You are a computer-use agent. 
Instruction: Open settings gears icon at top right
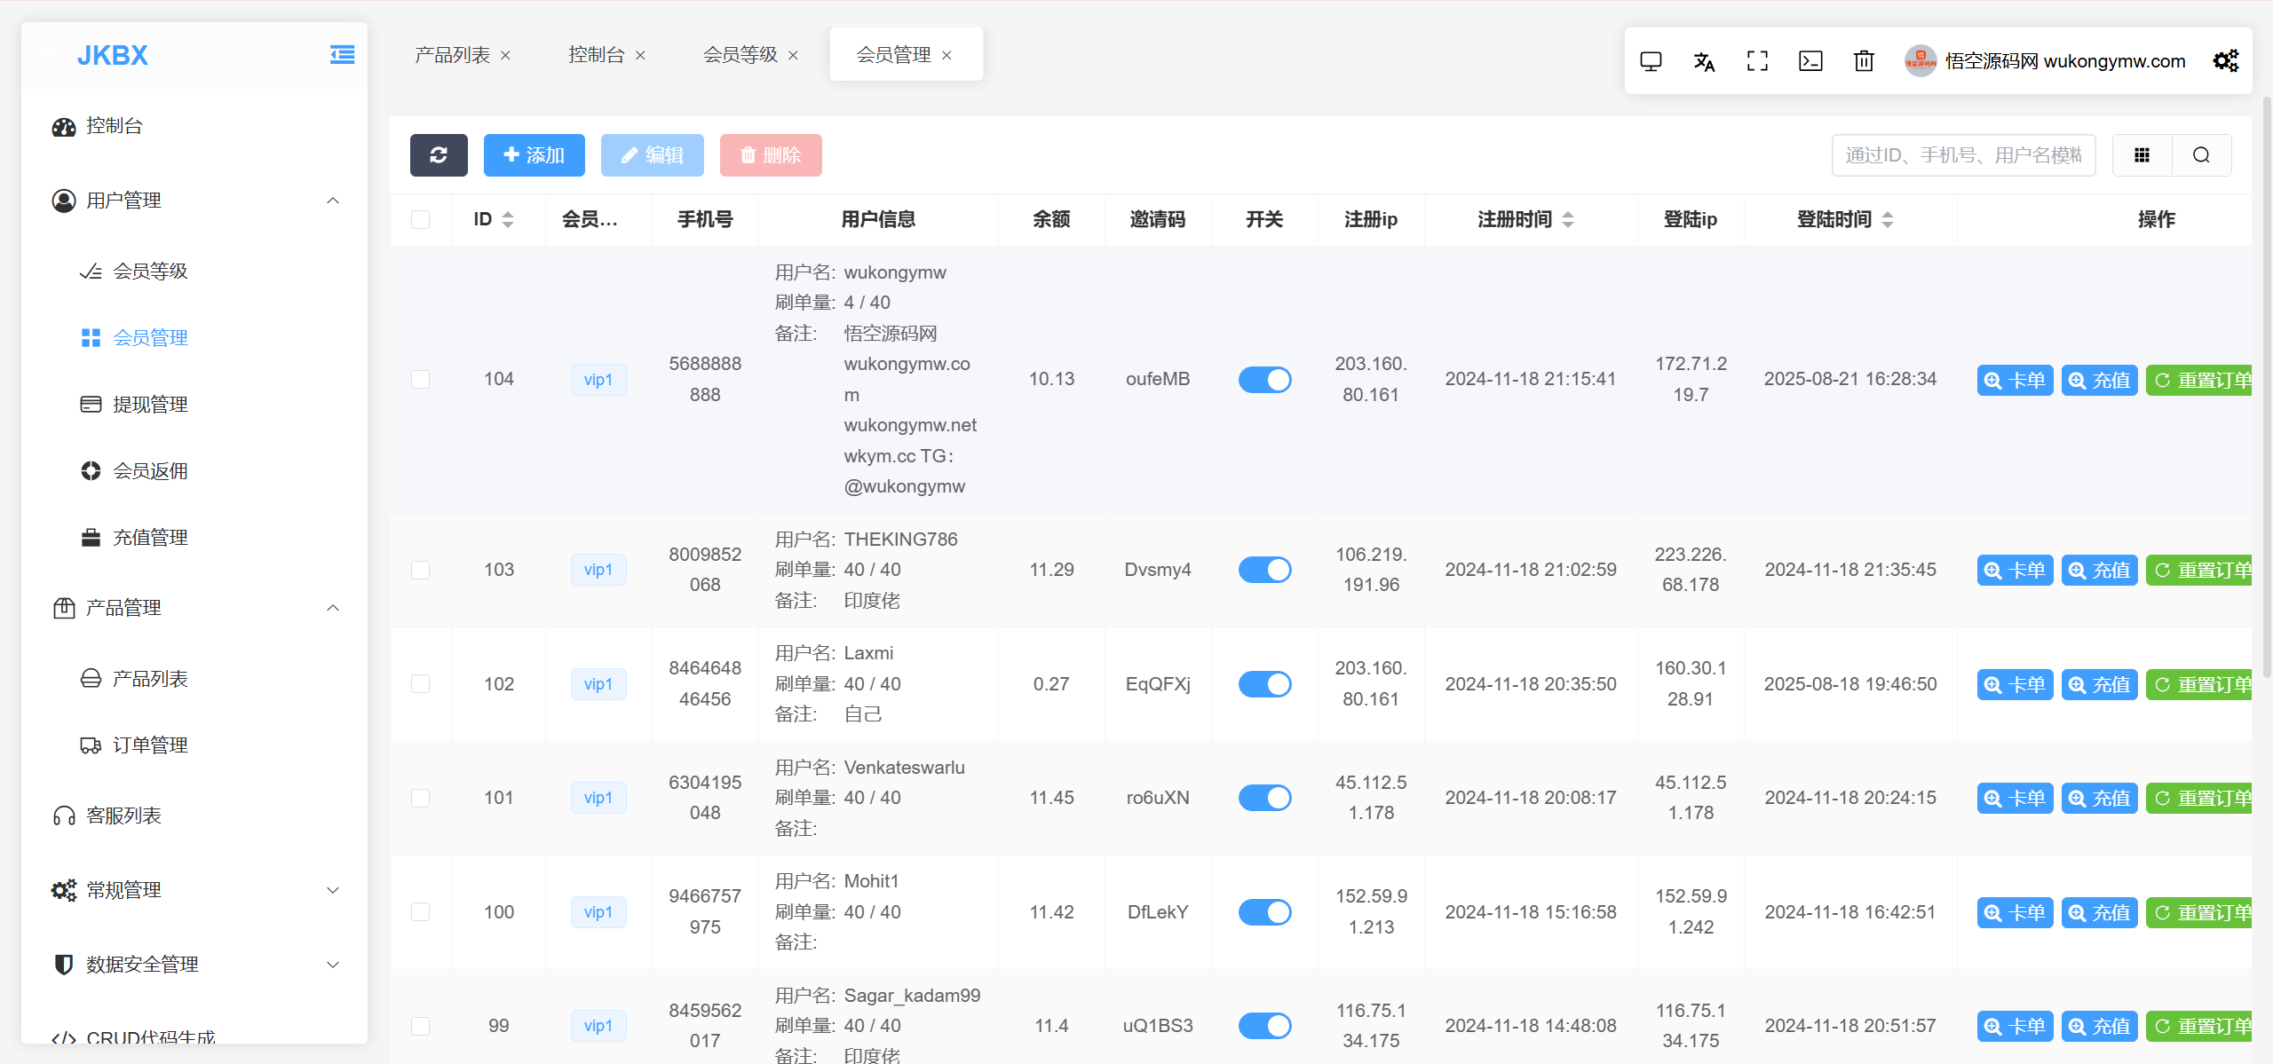pos(2225,61)
